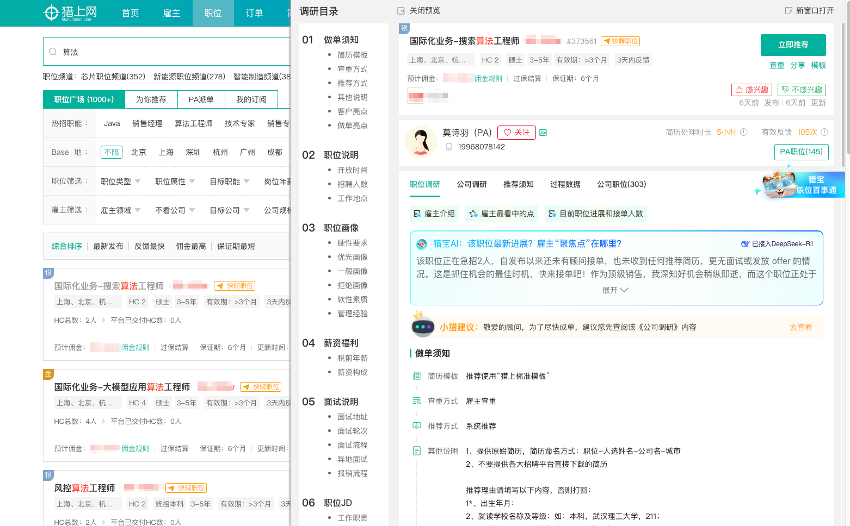Open the 职位类型 filter dropdown
The image size is (850, 526).
tap(120, 181)
